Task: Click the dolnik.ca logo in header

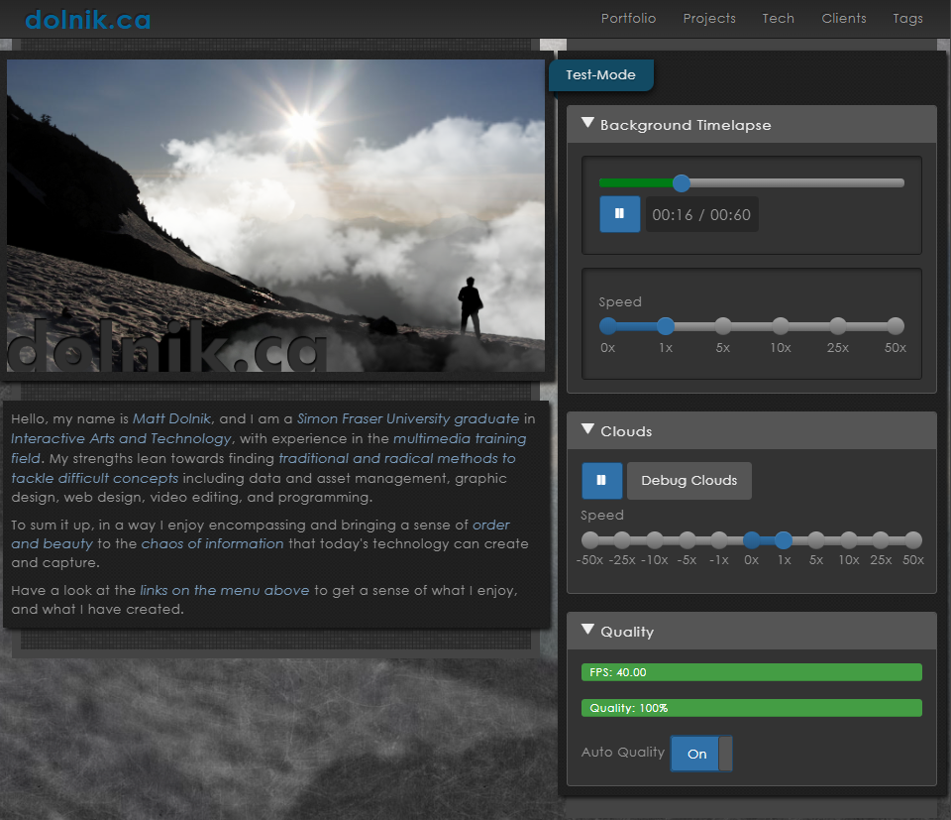Action: point(87,19)
